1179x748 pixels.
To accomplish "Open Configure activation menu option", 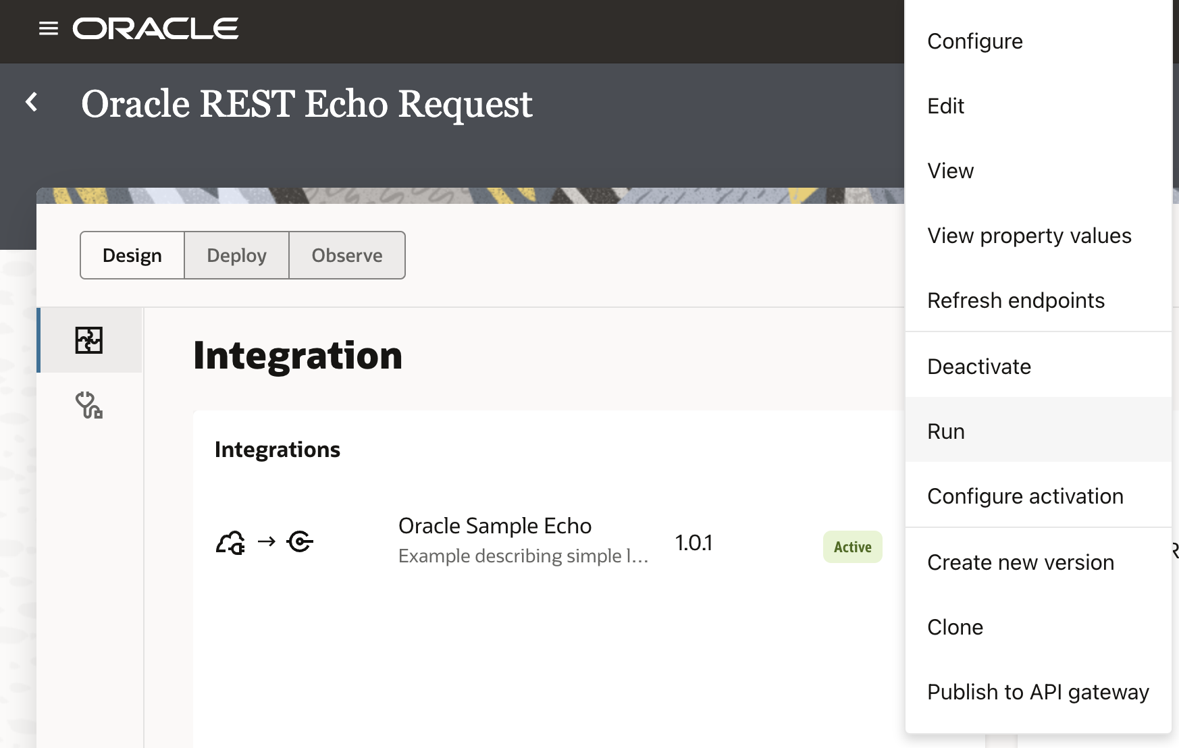I will 1024,496.
